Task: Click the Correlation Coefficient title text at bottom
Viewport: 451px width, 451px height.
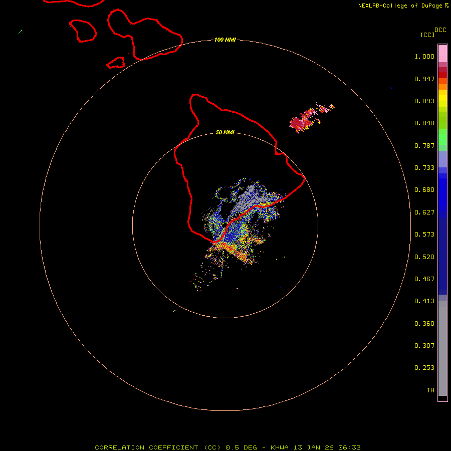Action: tap(228, 447)
